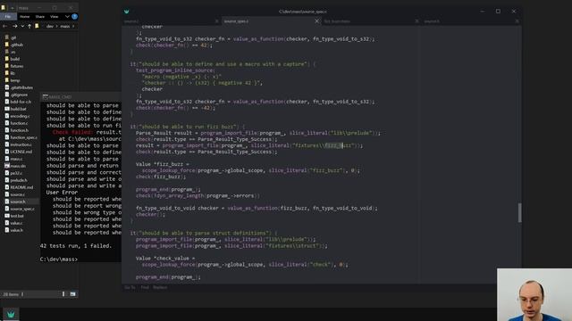The height and width of the screenshot is (321, 572).
Task: Close the source.c editor tab
Action: pyautogui.click(x=216, y=21)
